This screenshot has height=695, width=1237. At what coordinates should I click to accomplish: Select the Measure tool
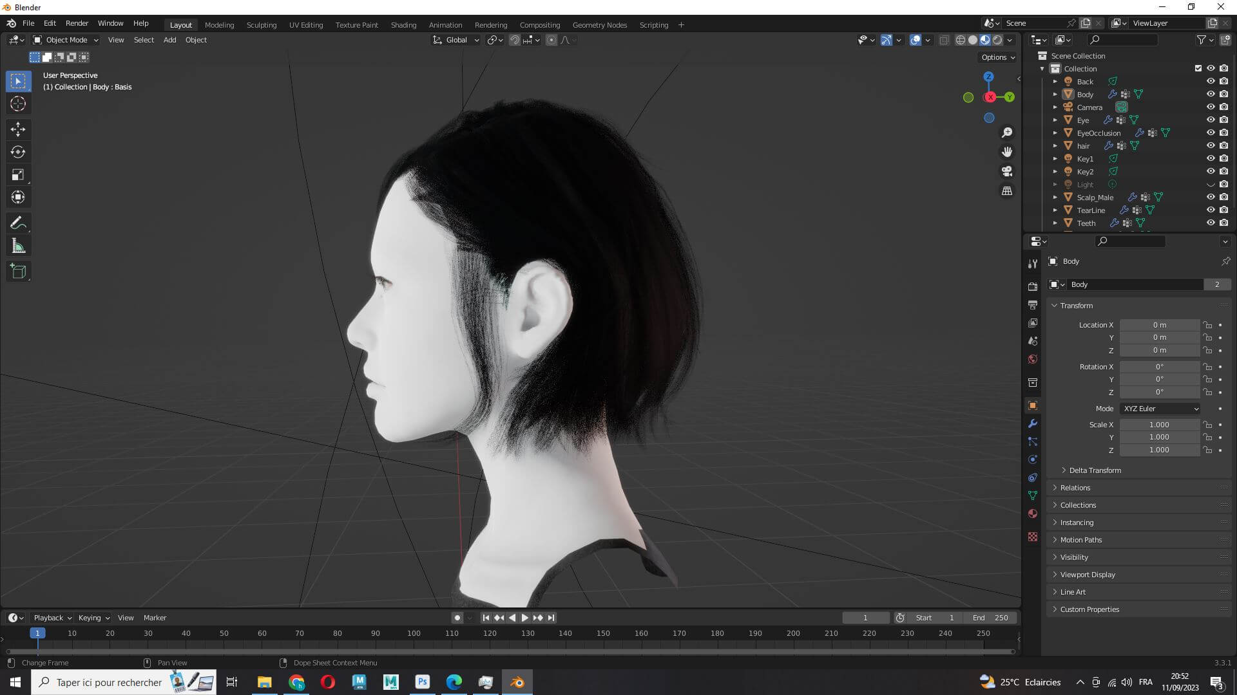pyautogui.click(x=18, y=246)
